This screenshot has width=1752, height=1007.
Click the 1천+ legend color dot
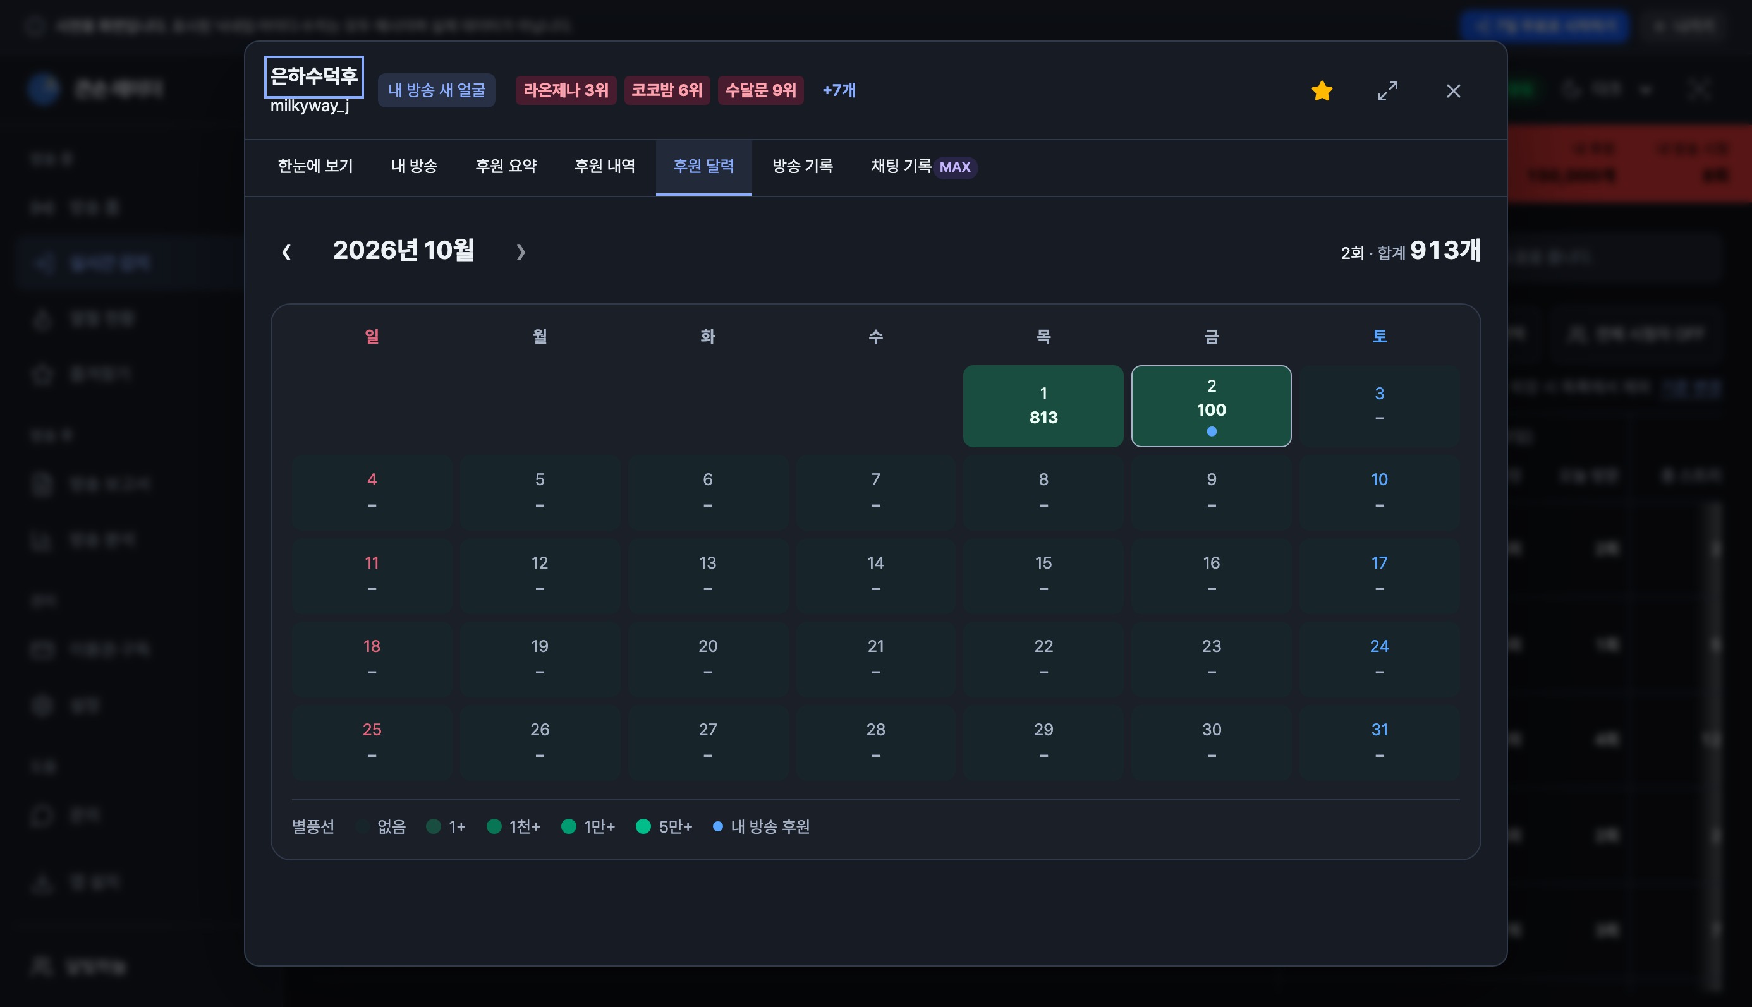[494, 826]
